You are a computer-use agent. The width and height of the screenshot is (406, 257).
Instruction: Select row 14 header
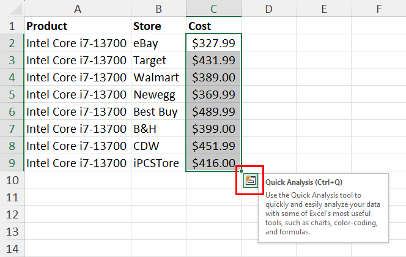12,248
